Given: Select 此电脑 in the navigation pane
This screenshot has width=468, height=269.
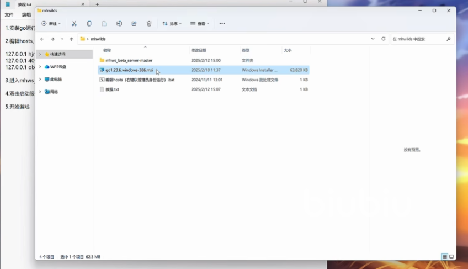Looking at the screenshot, I should (55, 79).
